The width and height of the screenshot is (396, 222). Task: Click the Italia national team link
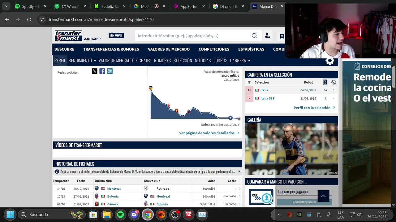tap(264, 90)
